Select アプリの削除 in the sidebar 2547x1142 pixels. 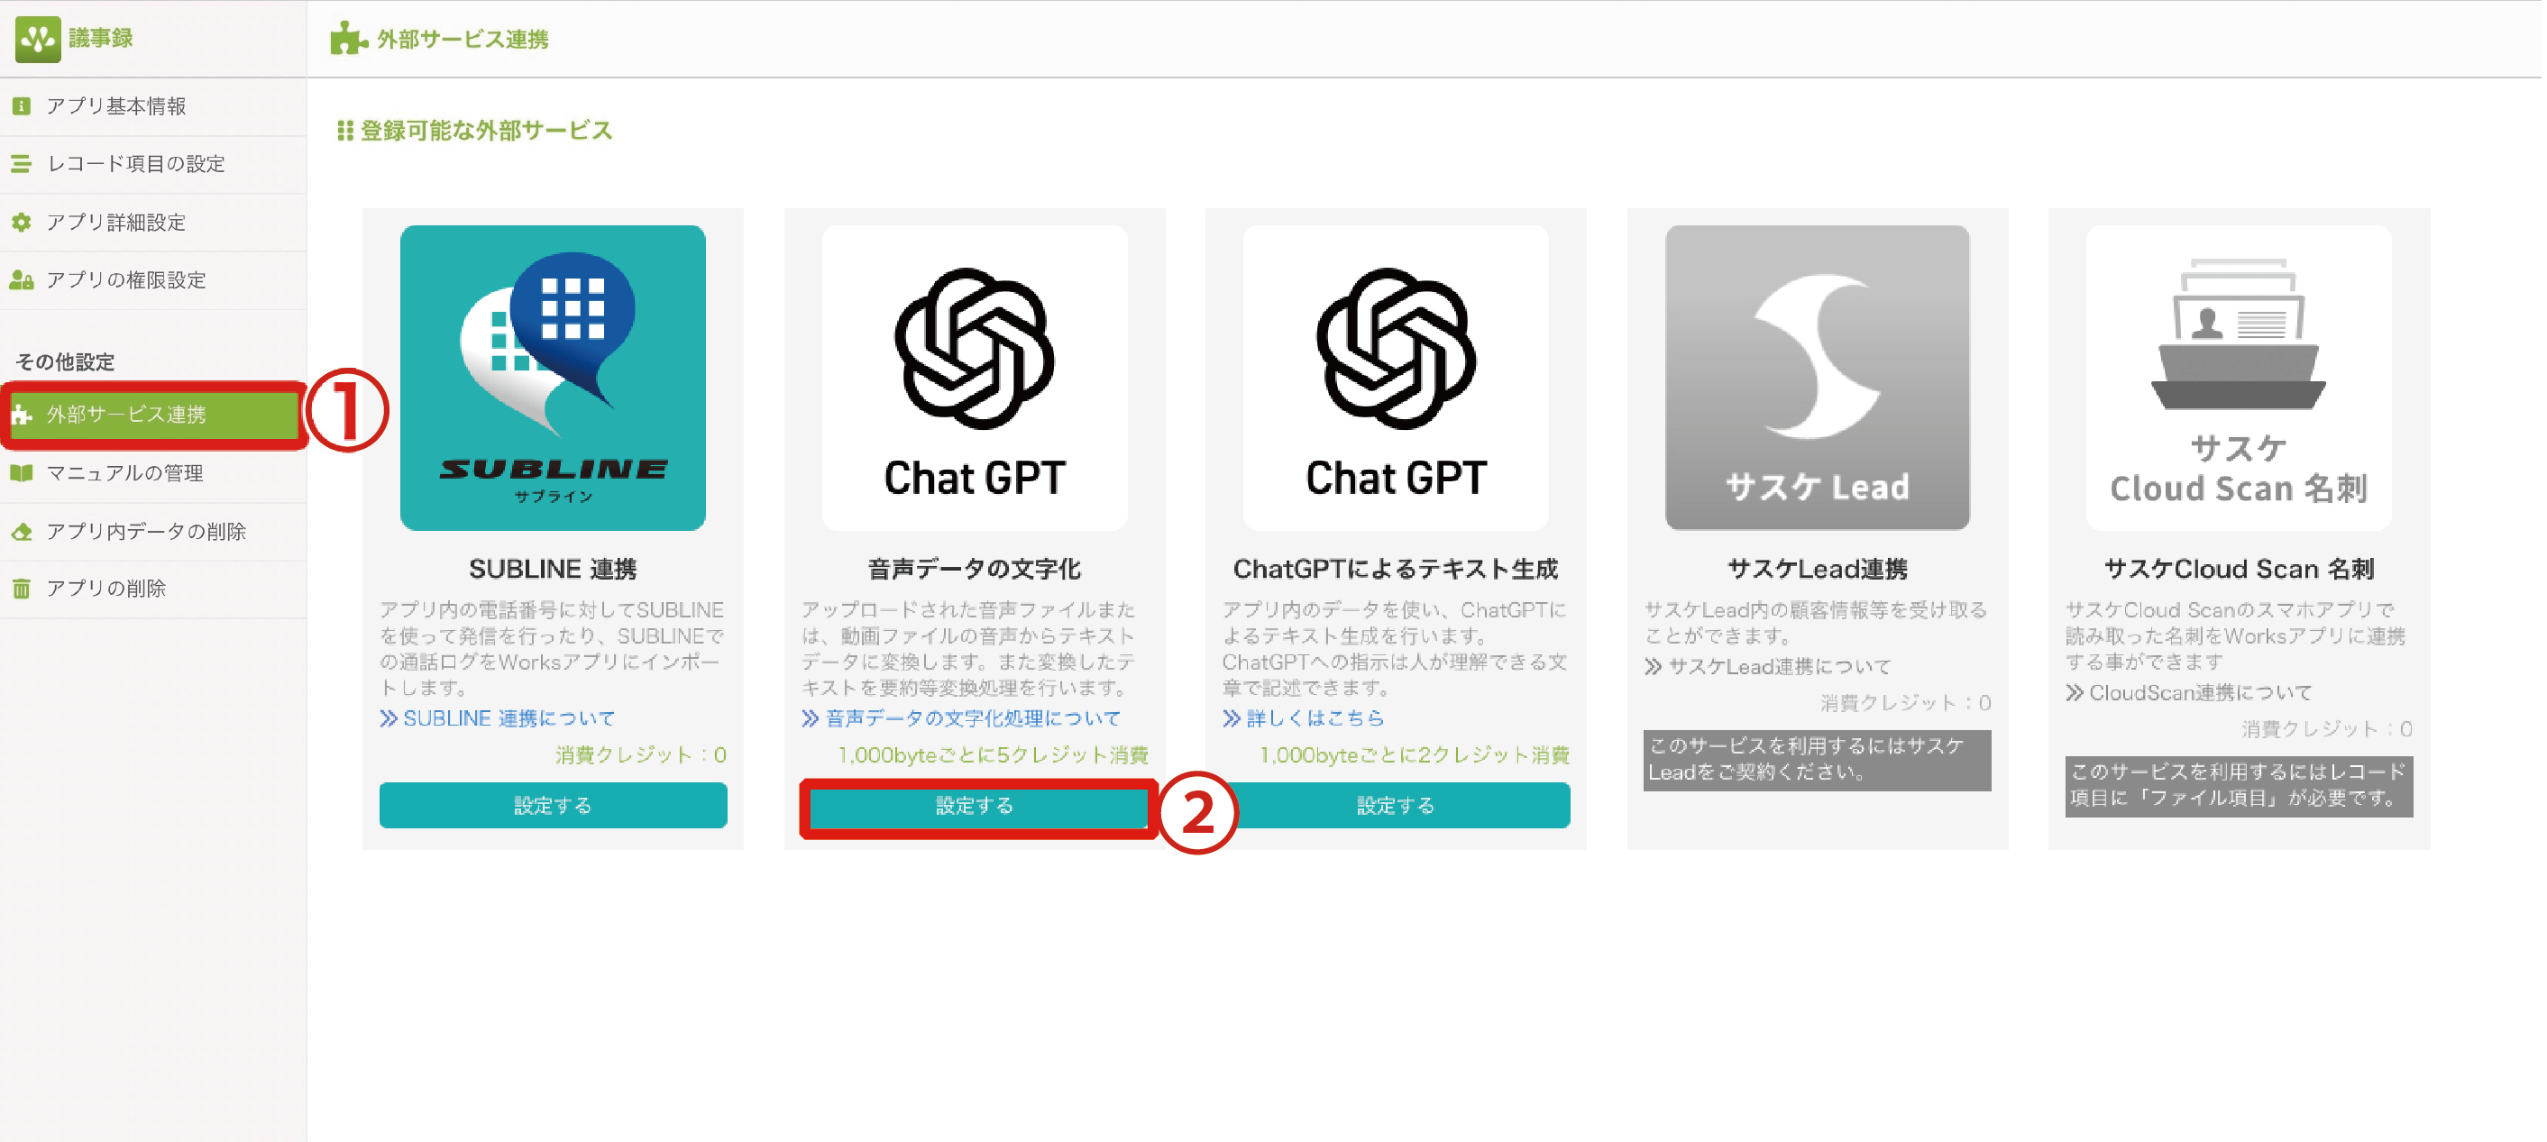coord(153,589)
